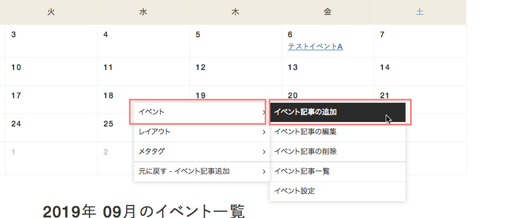Expand chevron arrow beside メタタグ
Viewport: 509px width, 218px height.
pos(264,152)
